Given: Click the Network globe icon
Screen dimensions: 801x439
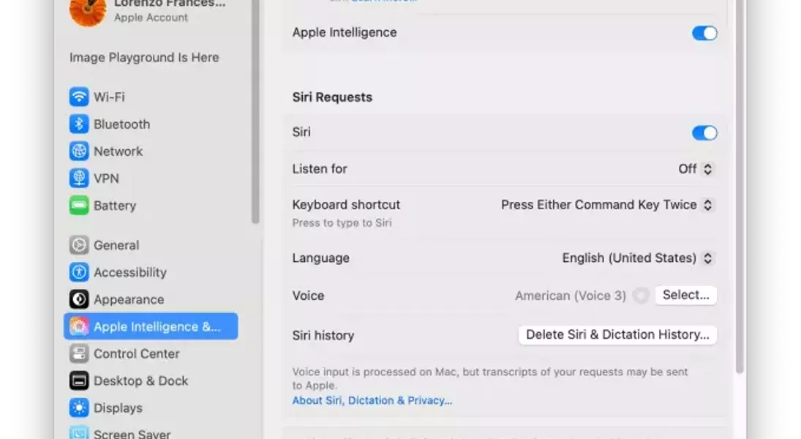Looking at the screenshot, I should [79, 151].
